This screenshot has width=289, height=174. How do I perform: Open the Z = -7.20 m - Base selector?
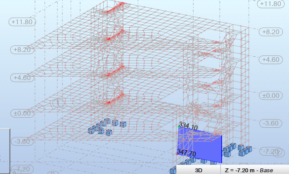click(255, 170)
